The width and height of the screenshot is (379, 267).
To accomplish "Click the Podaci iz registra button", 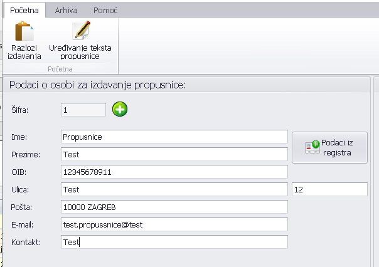I will (x=329, y=147).
